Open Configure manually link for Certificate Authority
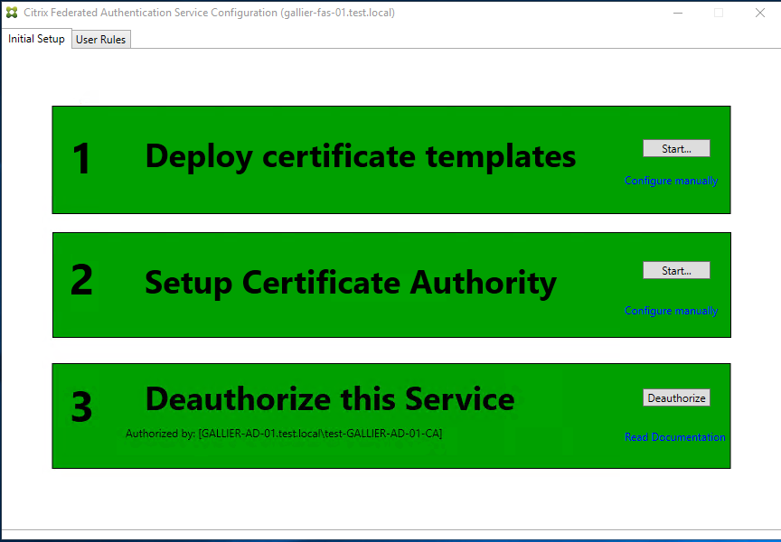781x542 pixels. coord(671,311)
